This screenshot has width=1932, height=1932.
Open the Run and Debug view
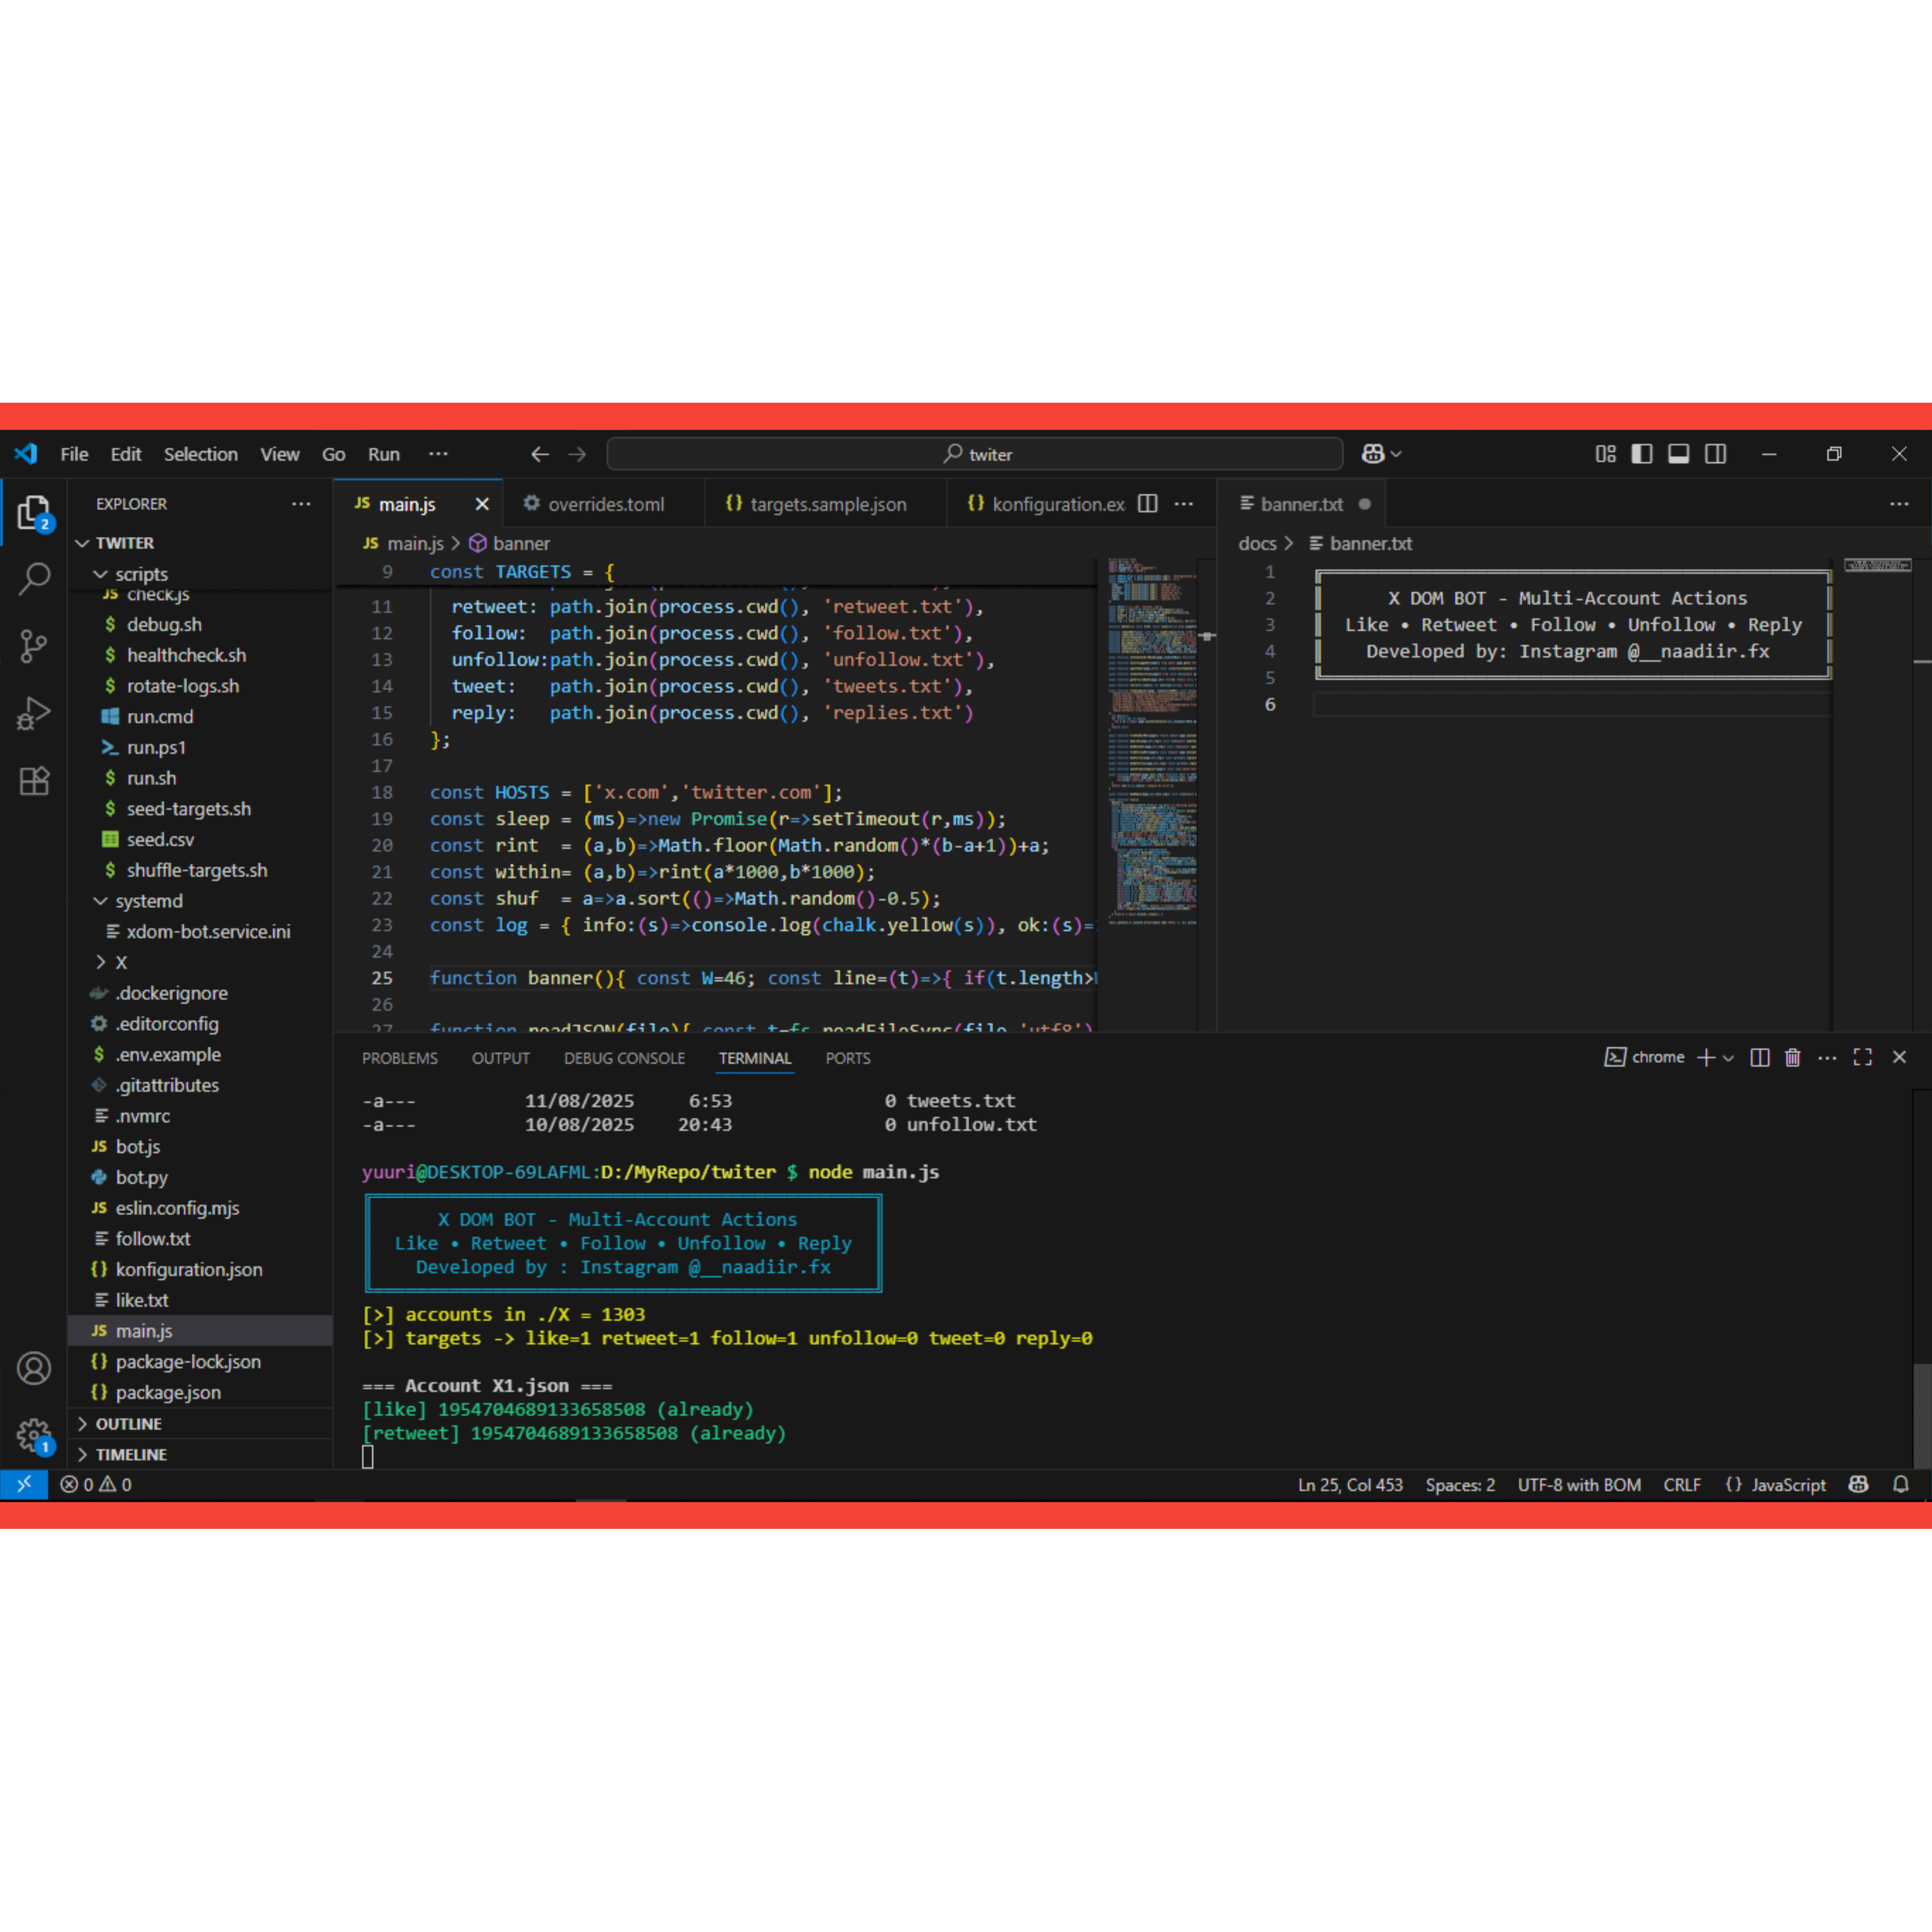34,713
